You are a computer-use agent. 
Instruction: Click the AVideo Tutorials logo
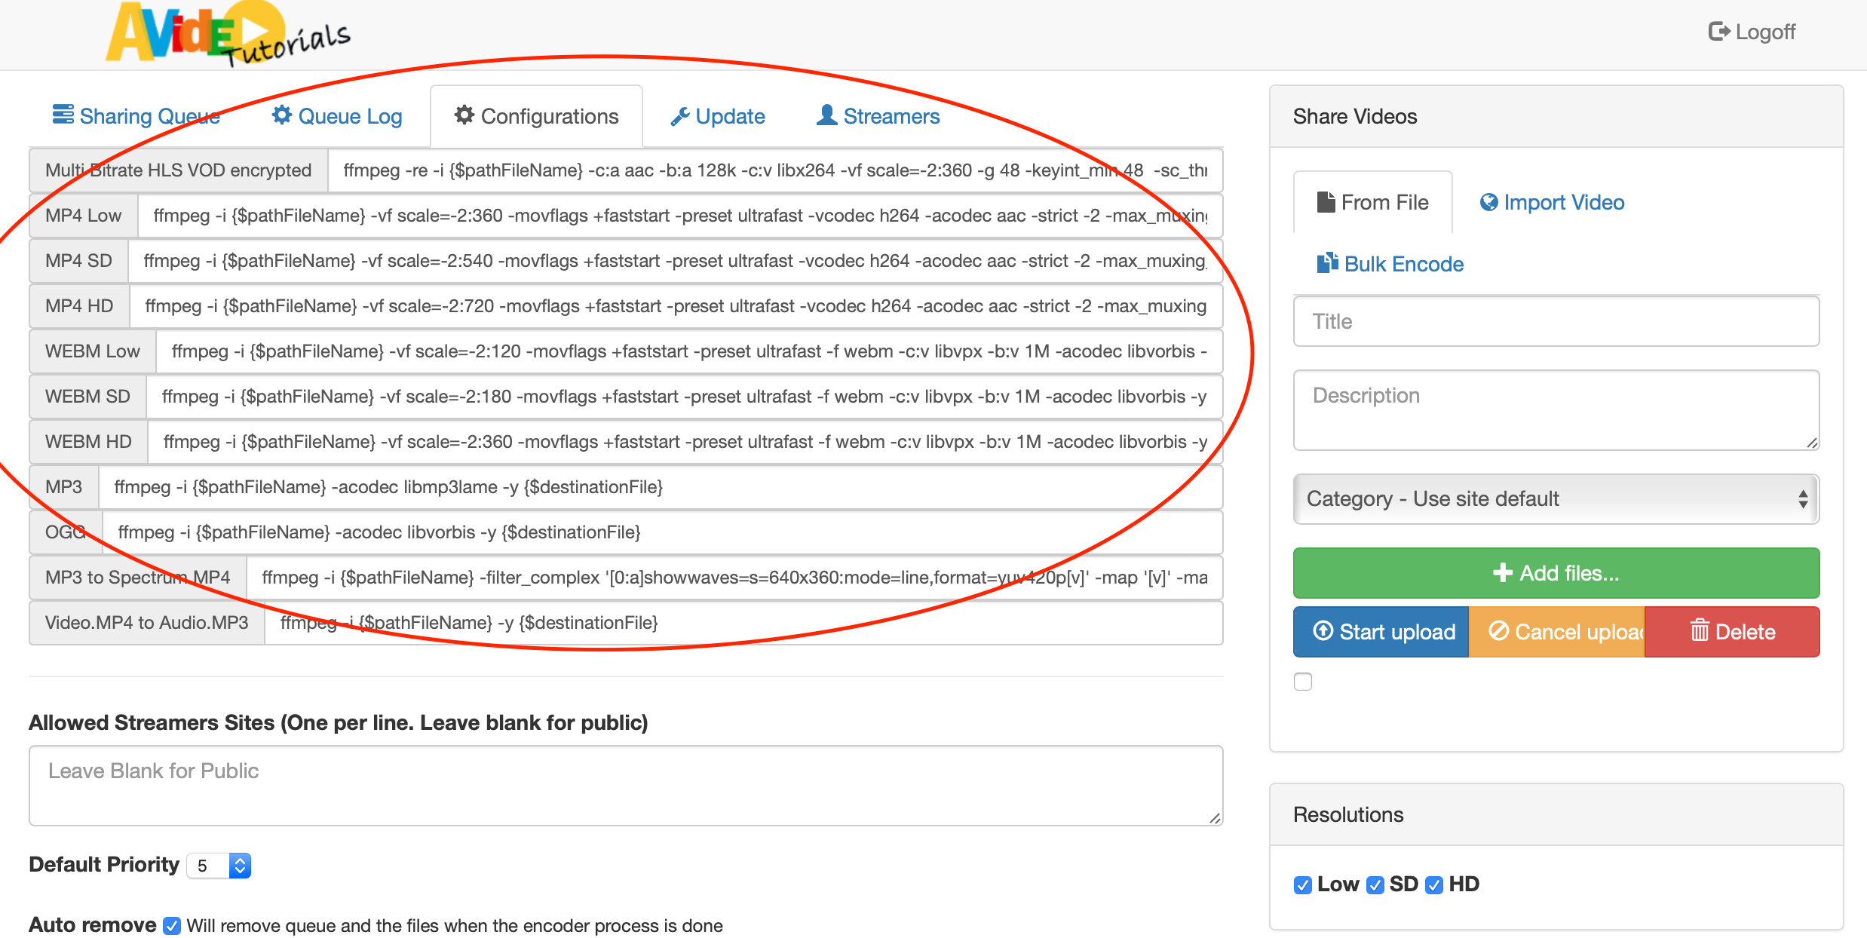[x=226, y=34]
